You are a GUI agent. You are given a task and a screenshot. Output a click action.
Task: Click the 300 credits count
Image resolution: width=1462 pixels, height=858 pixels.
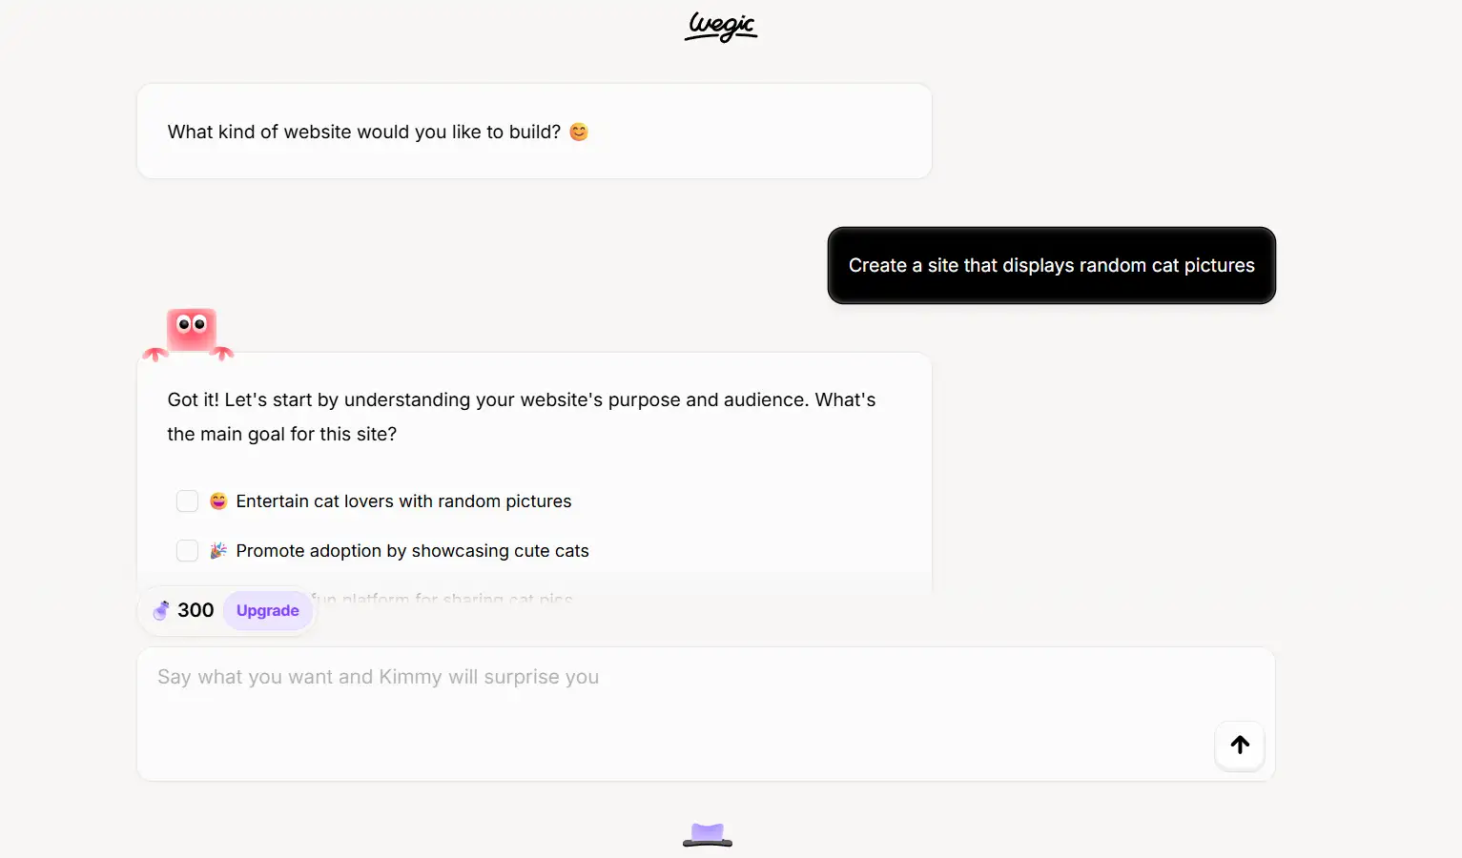click(196, 610)
